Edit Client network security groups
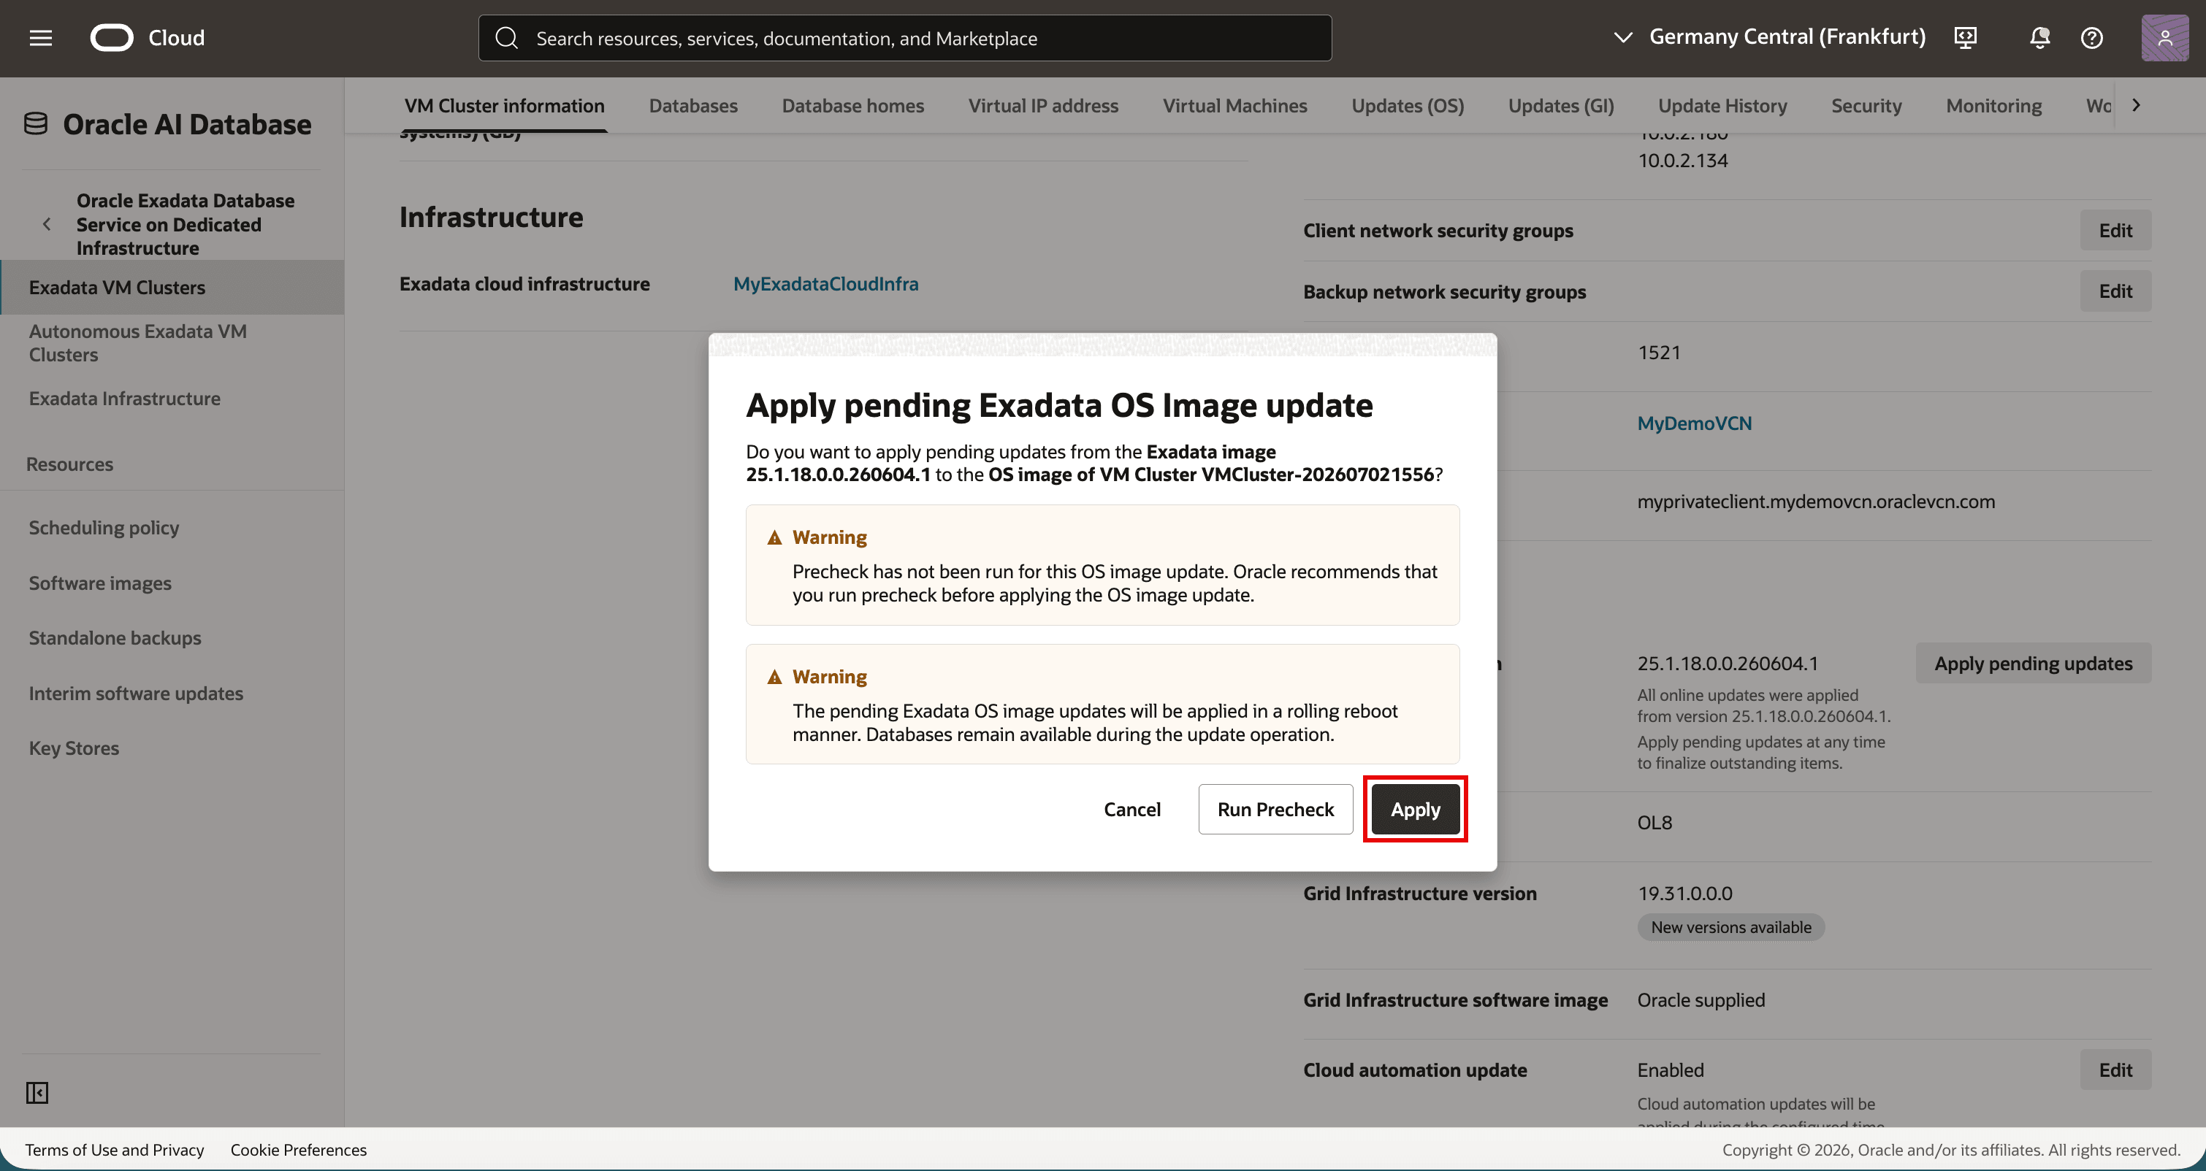This screenshot has width=2206, height=1171. click(2115, 230)
